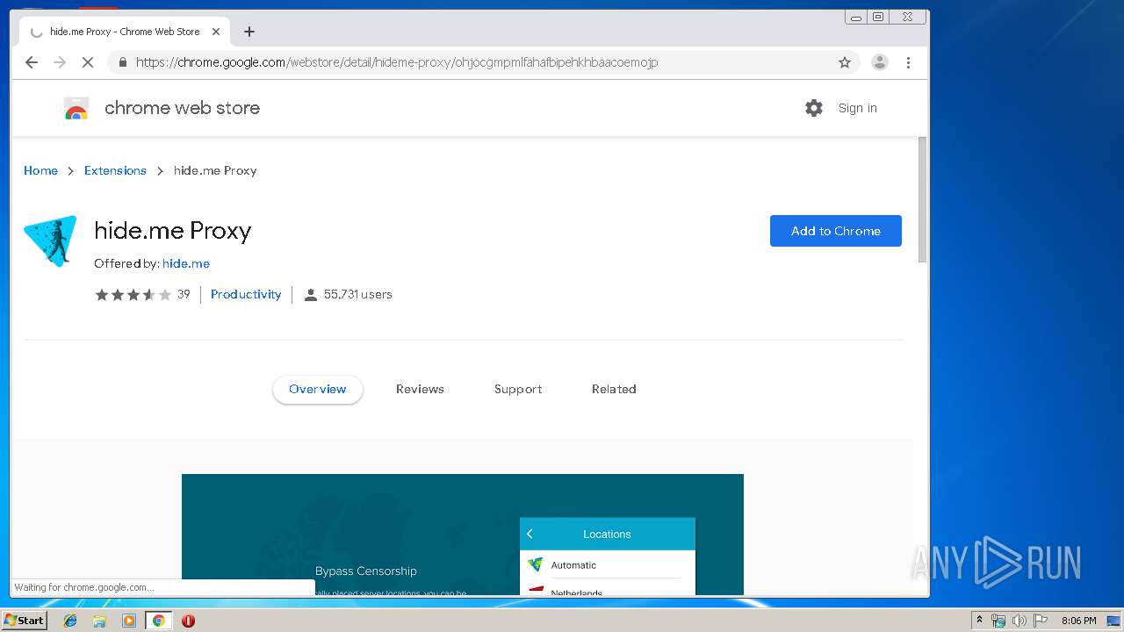Click the Chrome Web Store logo

click(76, 109)
